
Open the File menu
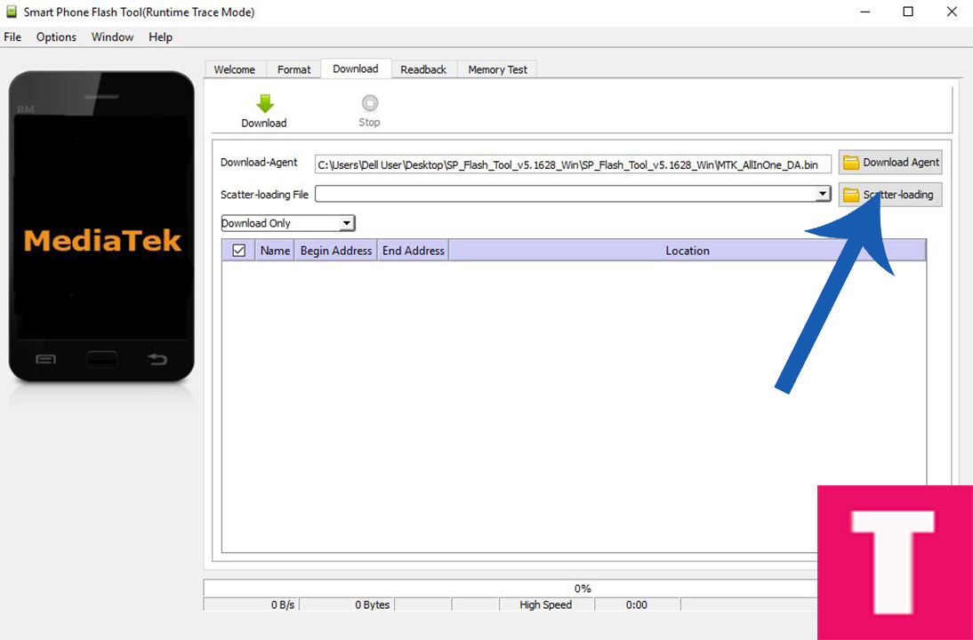point(12,37)
